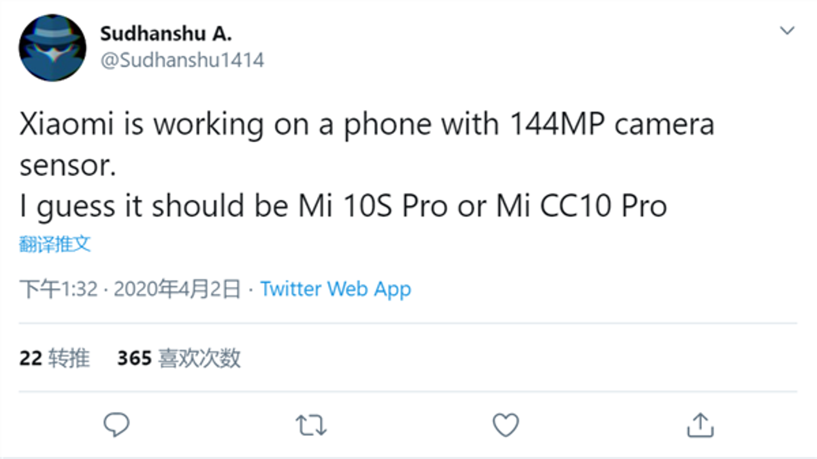The image size is (817, 459).
Task: Click the text Mi 10S Pro
Action: click(373, 206)
